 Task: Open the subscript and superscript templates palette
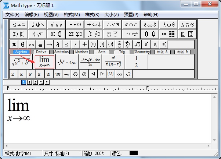pyautogui.click(x=57, y=34)
